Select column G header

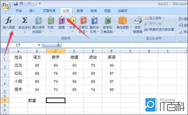pos(130,51)
